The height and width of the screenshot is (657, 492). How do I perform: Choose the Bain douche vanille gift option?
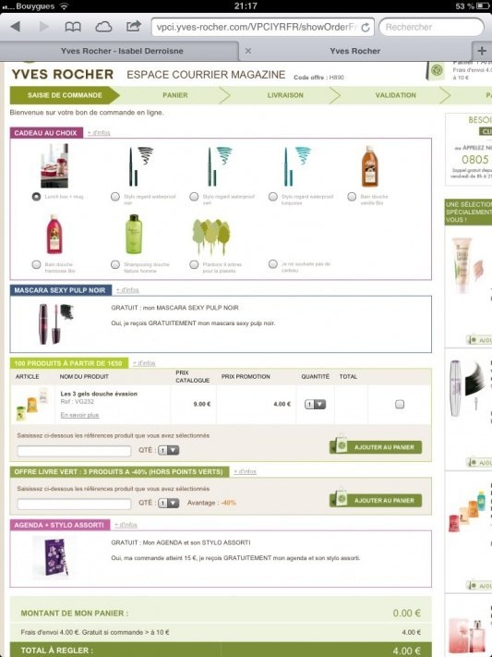(352, 197)
